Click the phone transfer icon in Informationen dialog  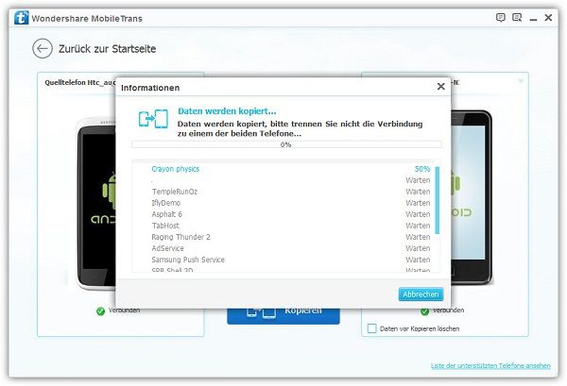(x=153, y=118)
